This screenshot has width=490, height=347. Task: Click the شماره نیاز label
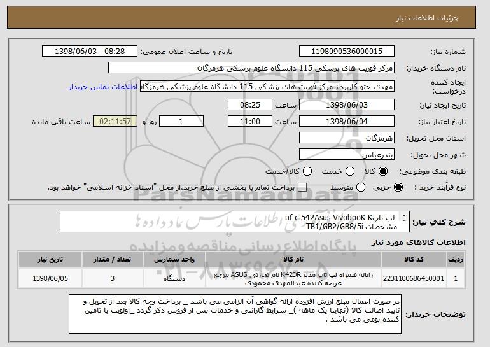pyautogui.click(x=448, y=52)
